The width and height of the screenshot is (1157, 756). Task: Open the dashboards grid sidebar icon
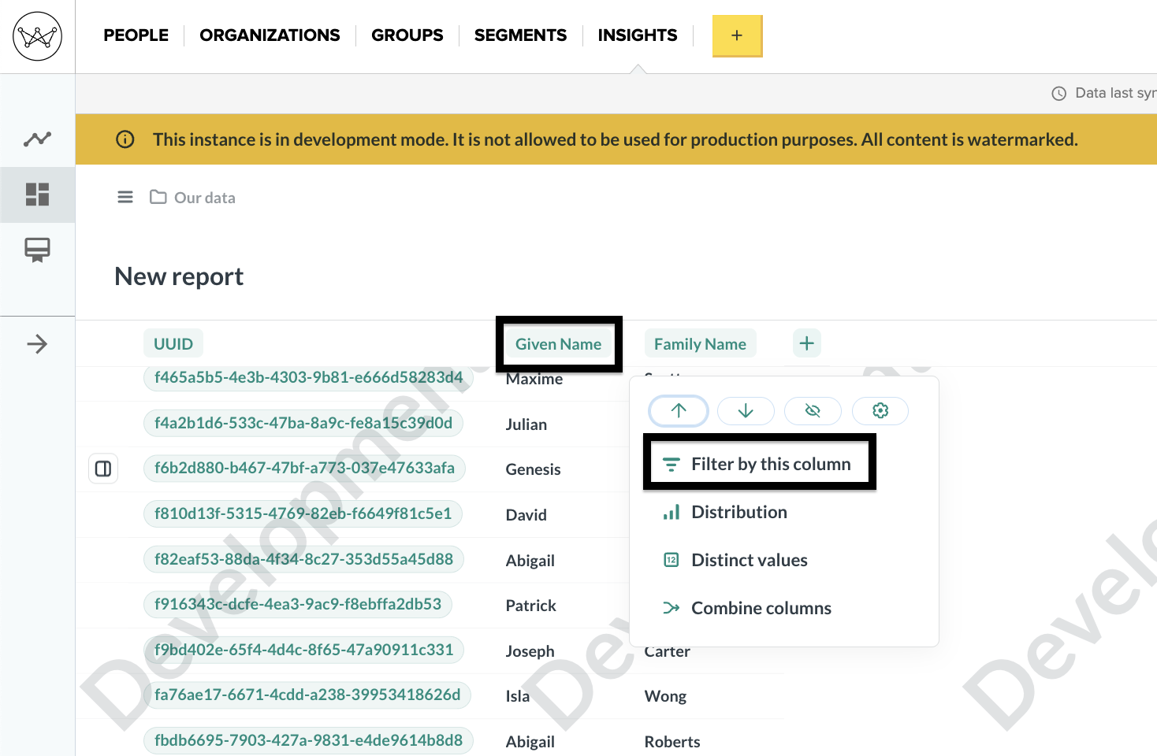pyautogui.click(x=37, y=195)
